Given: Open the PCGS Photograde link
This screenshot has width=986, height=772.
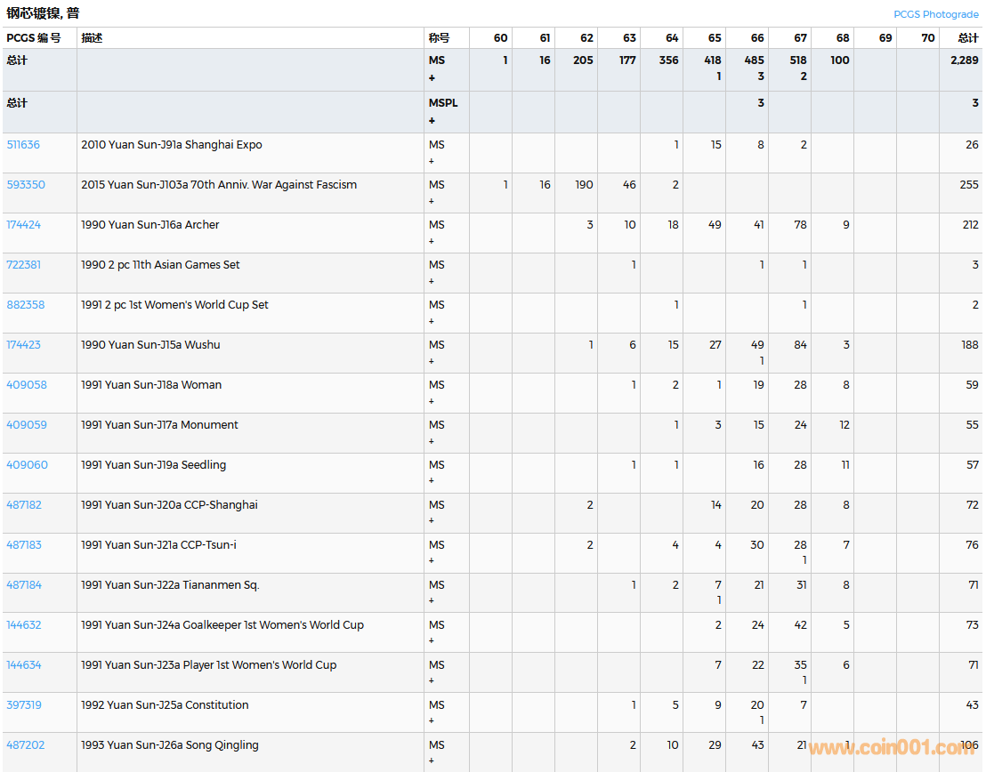Looking at the screenshot, I should click(935, 14).
